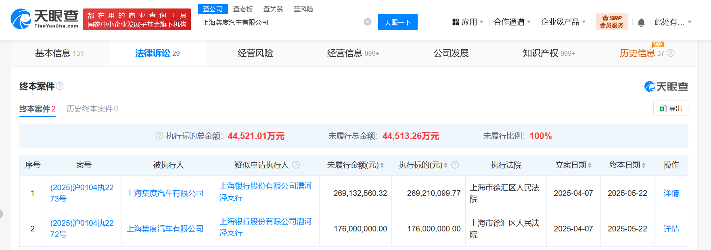Expand the 合作通道 dropdown
Screen dimensions: 711x250
[x=529, y=22]
